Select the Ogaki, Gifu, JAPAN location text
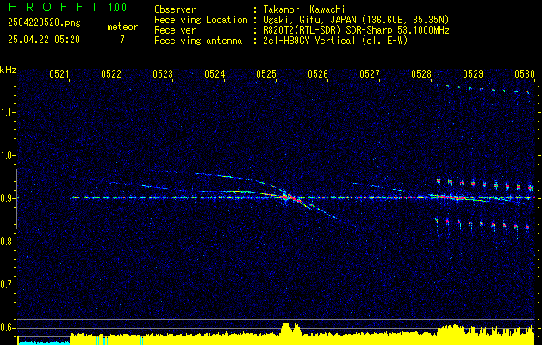The image size is (542, 345). 356,20
